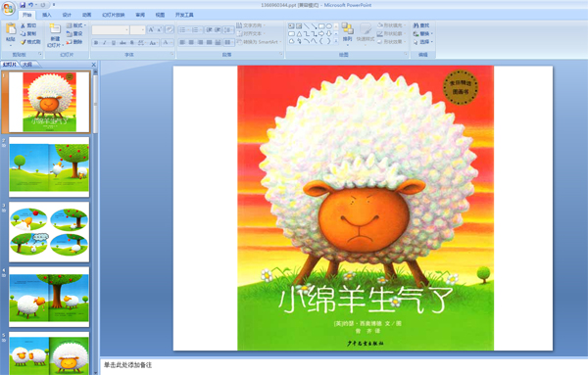588x375 pixels.
Task: Open the Shape Outline 形状轮廓 menu
Action: pyautogui.click(x=391, y=33)
